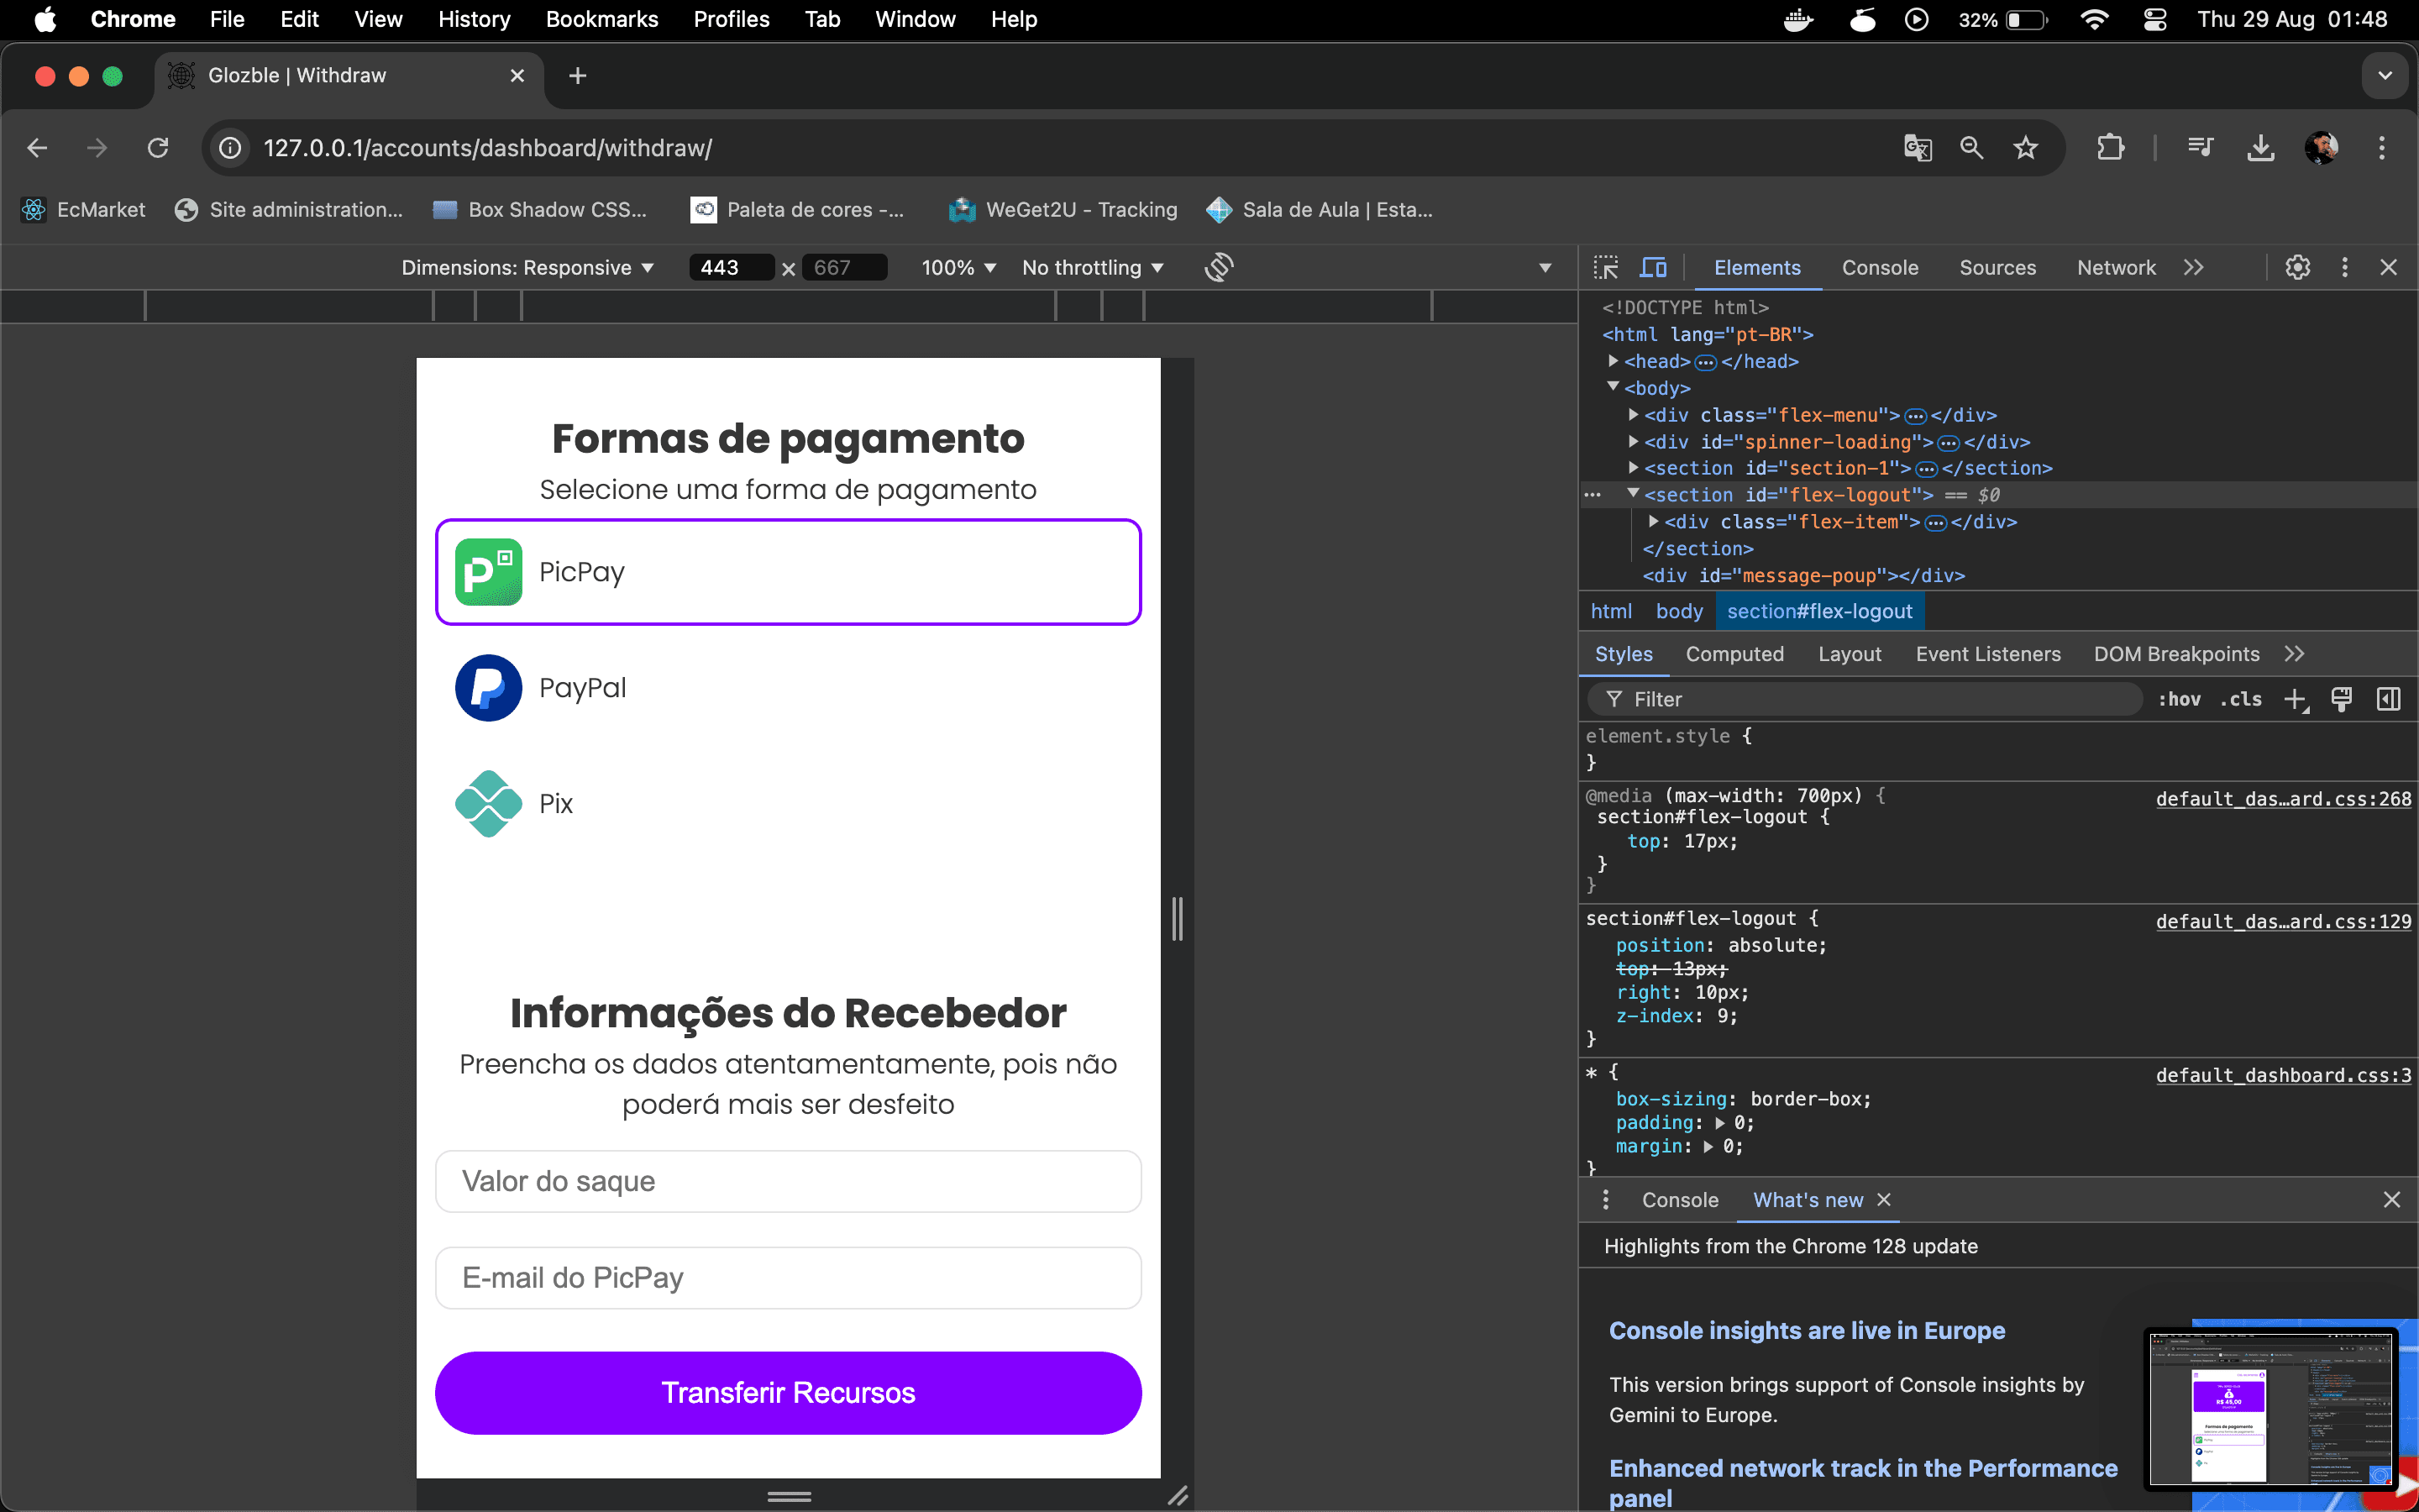Collapse the section id flex-logout node
Screen dimensions: 2419x1512
[x=1634, y=494]
